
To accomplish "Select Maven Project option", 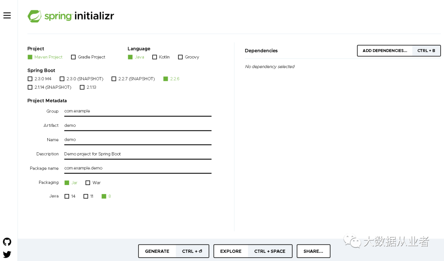I will click(45, 57).
